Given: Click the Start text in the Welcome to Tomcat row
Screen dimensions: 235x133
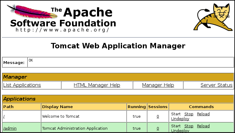Looking at the screenshot, I should point(176,114).
